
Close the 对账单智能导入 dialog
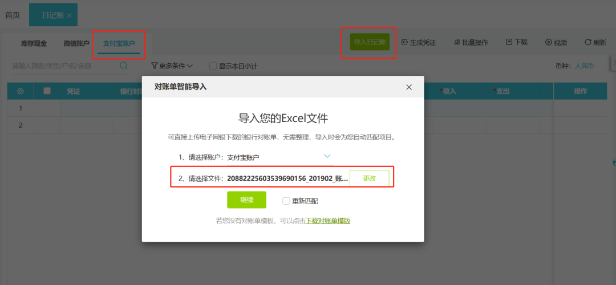pyautogui.click(x=409, y=87)
